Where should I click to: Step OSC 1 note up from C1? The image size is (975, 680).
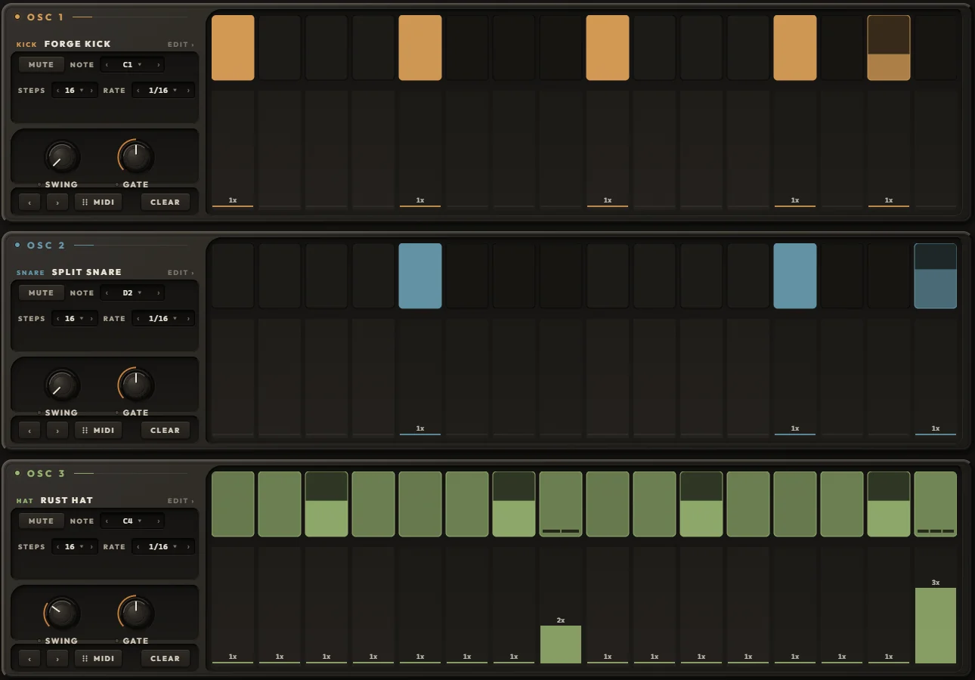tap(158, 65)
